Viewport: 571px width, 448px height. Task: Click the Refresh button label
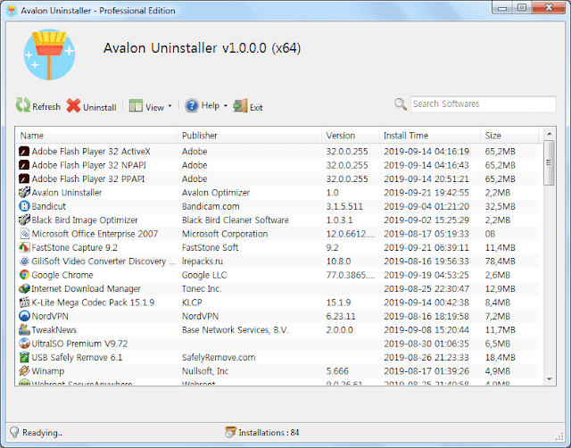click(46, 107)
